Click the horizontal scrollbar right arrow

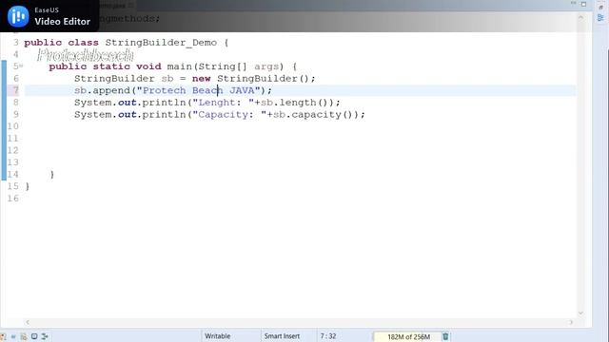(x=571, y=322)
